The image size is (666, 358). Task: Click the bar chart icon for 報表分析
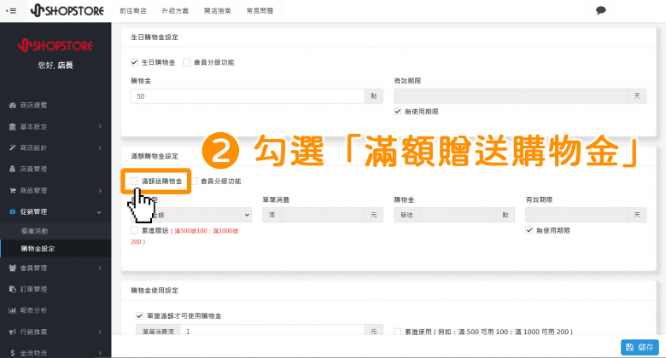pos(12,310)
